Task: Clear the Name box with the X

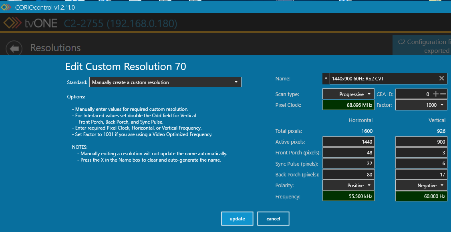Action: (x=441, y=78)
